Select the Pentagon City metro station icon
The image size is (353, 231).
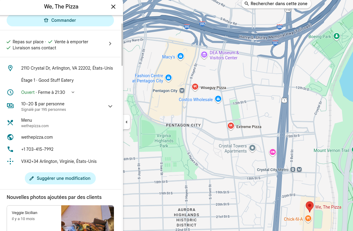coord(182,91)
